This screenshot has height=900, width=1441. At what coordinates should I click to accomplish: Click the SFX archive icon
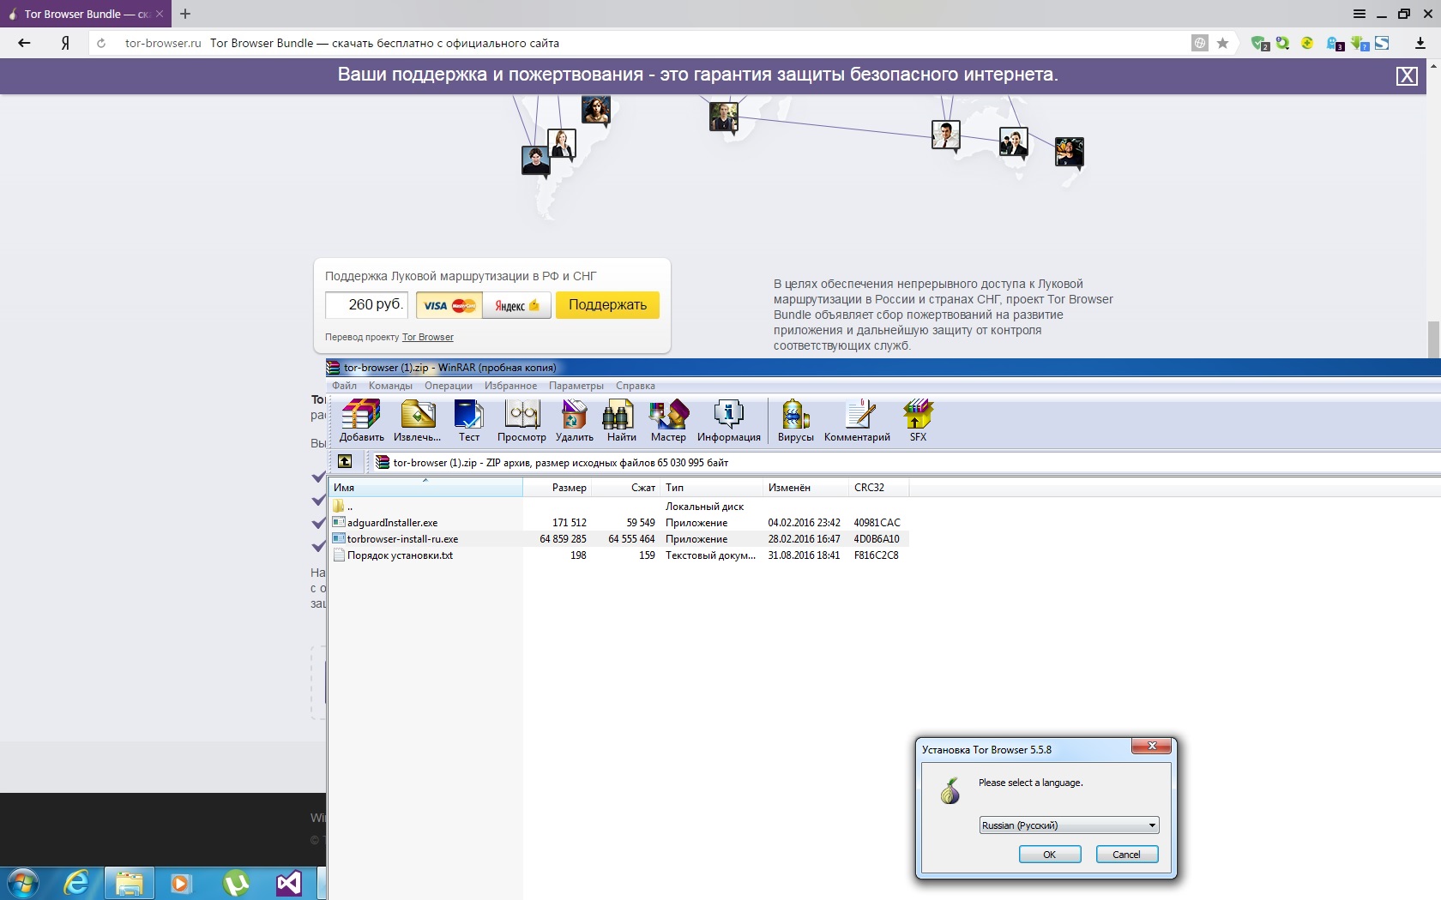click(x=918, y=420)
